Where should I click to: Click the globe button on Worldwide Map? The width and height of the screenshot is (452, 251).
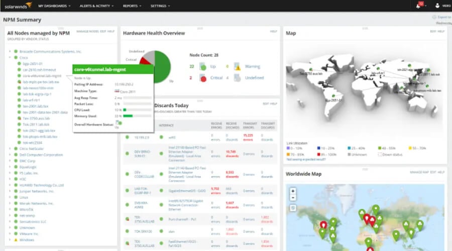[293, 208]
